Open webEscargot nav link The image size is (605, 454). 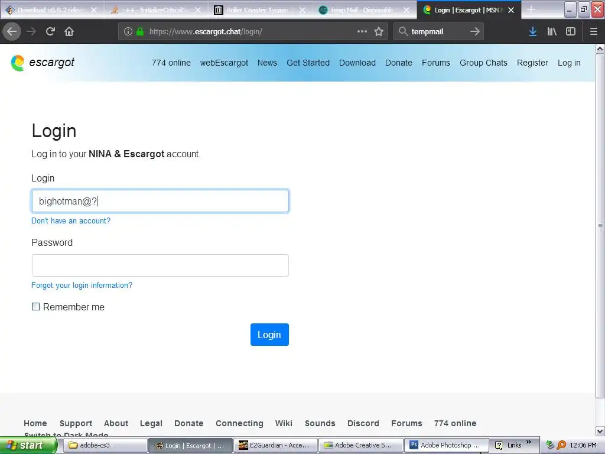pyautogui.click(x=224, y=63)
